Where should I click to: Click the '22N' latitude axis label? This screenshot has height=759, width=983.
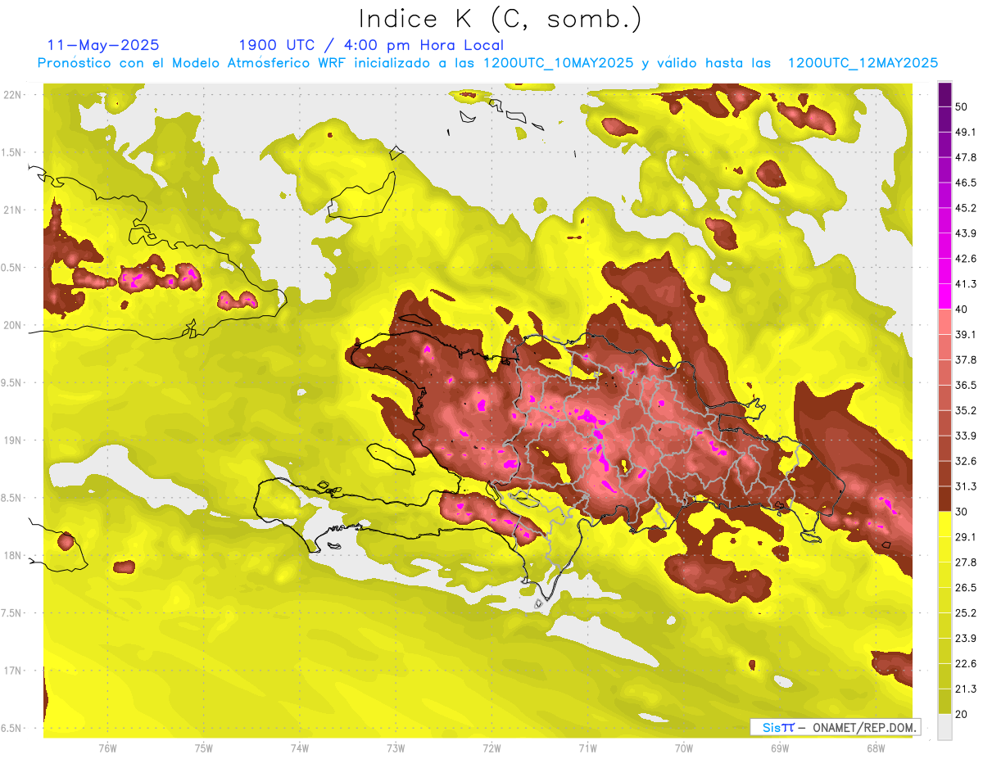14,95
